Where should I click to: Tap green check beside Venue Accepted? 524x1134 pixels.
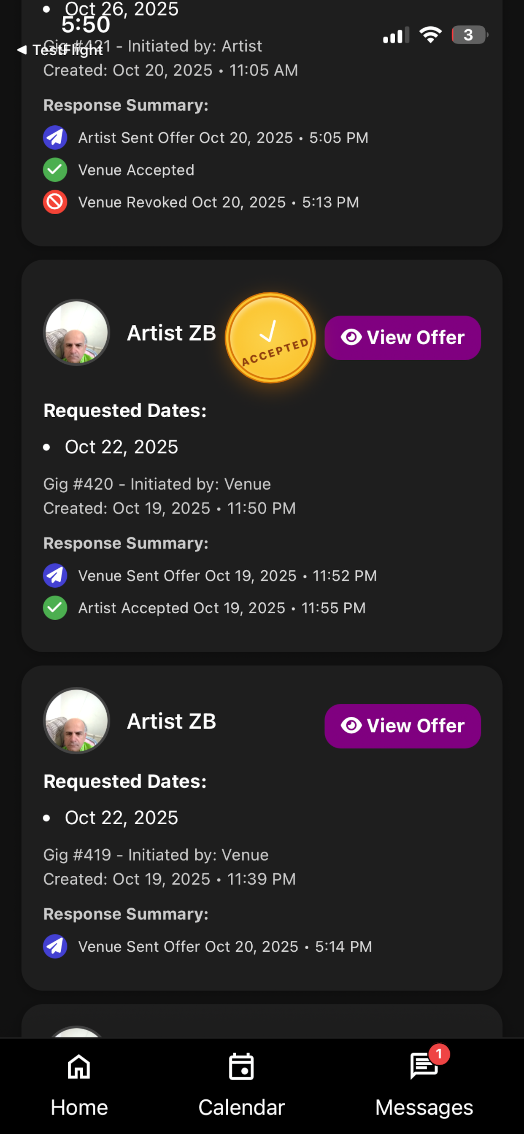pos(55,170)
